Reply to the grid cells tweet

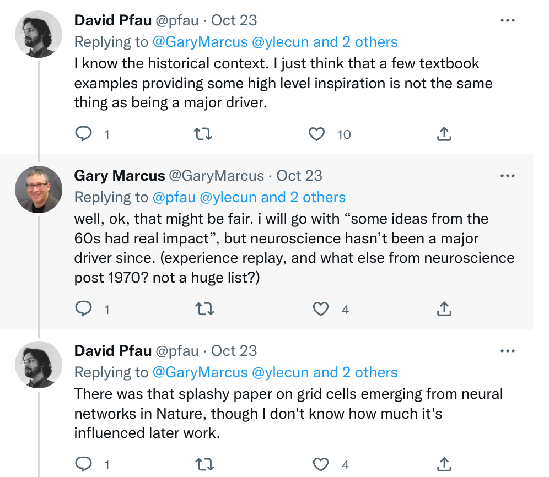83,465
